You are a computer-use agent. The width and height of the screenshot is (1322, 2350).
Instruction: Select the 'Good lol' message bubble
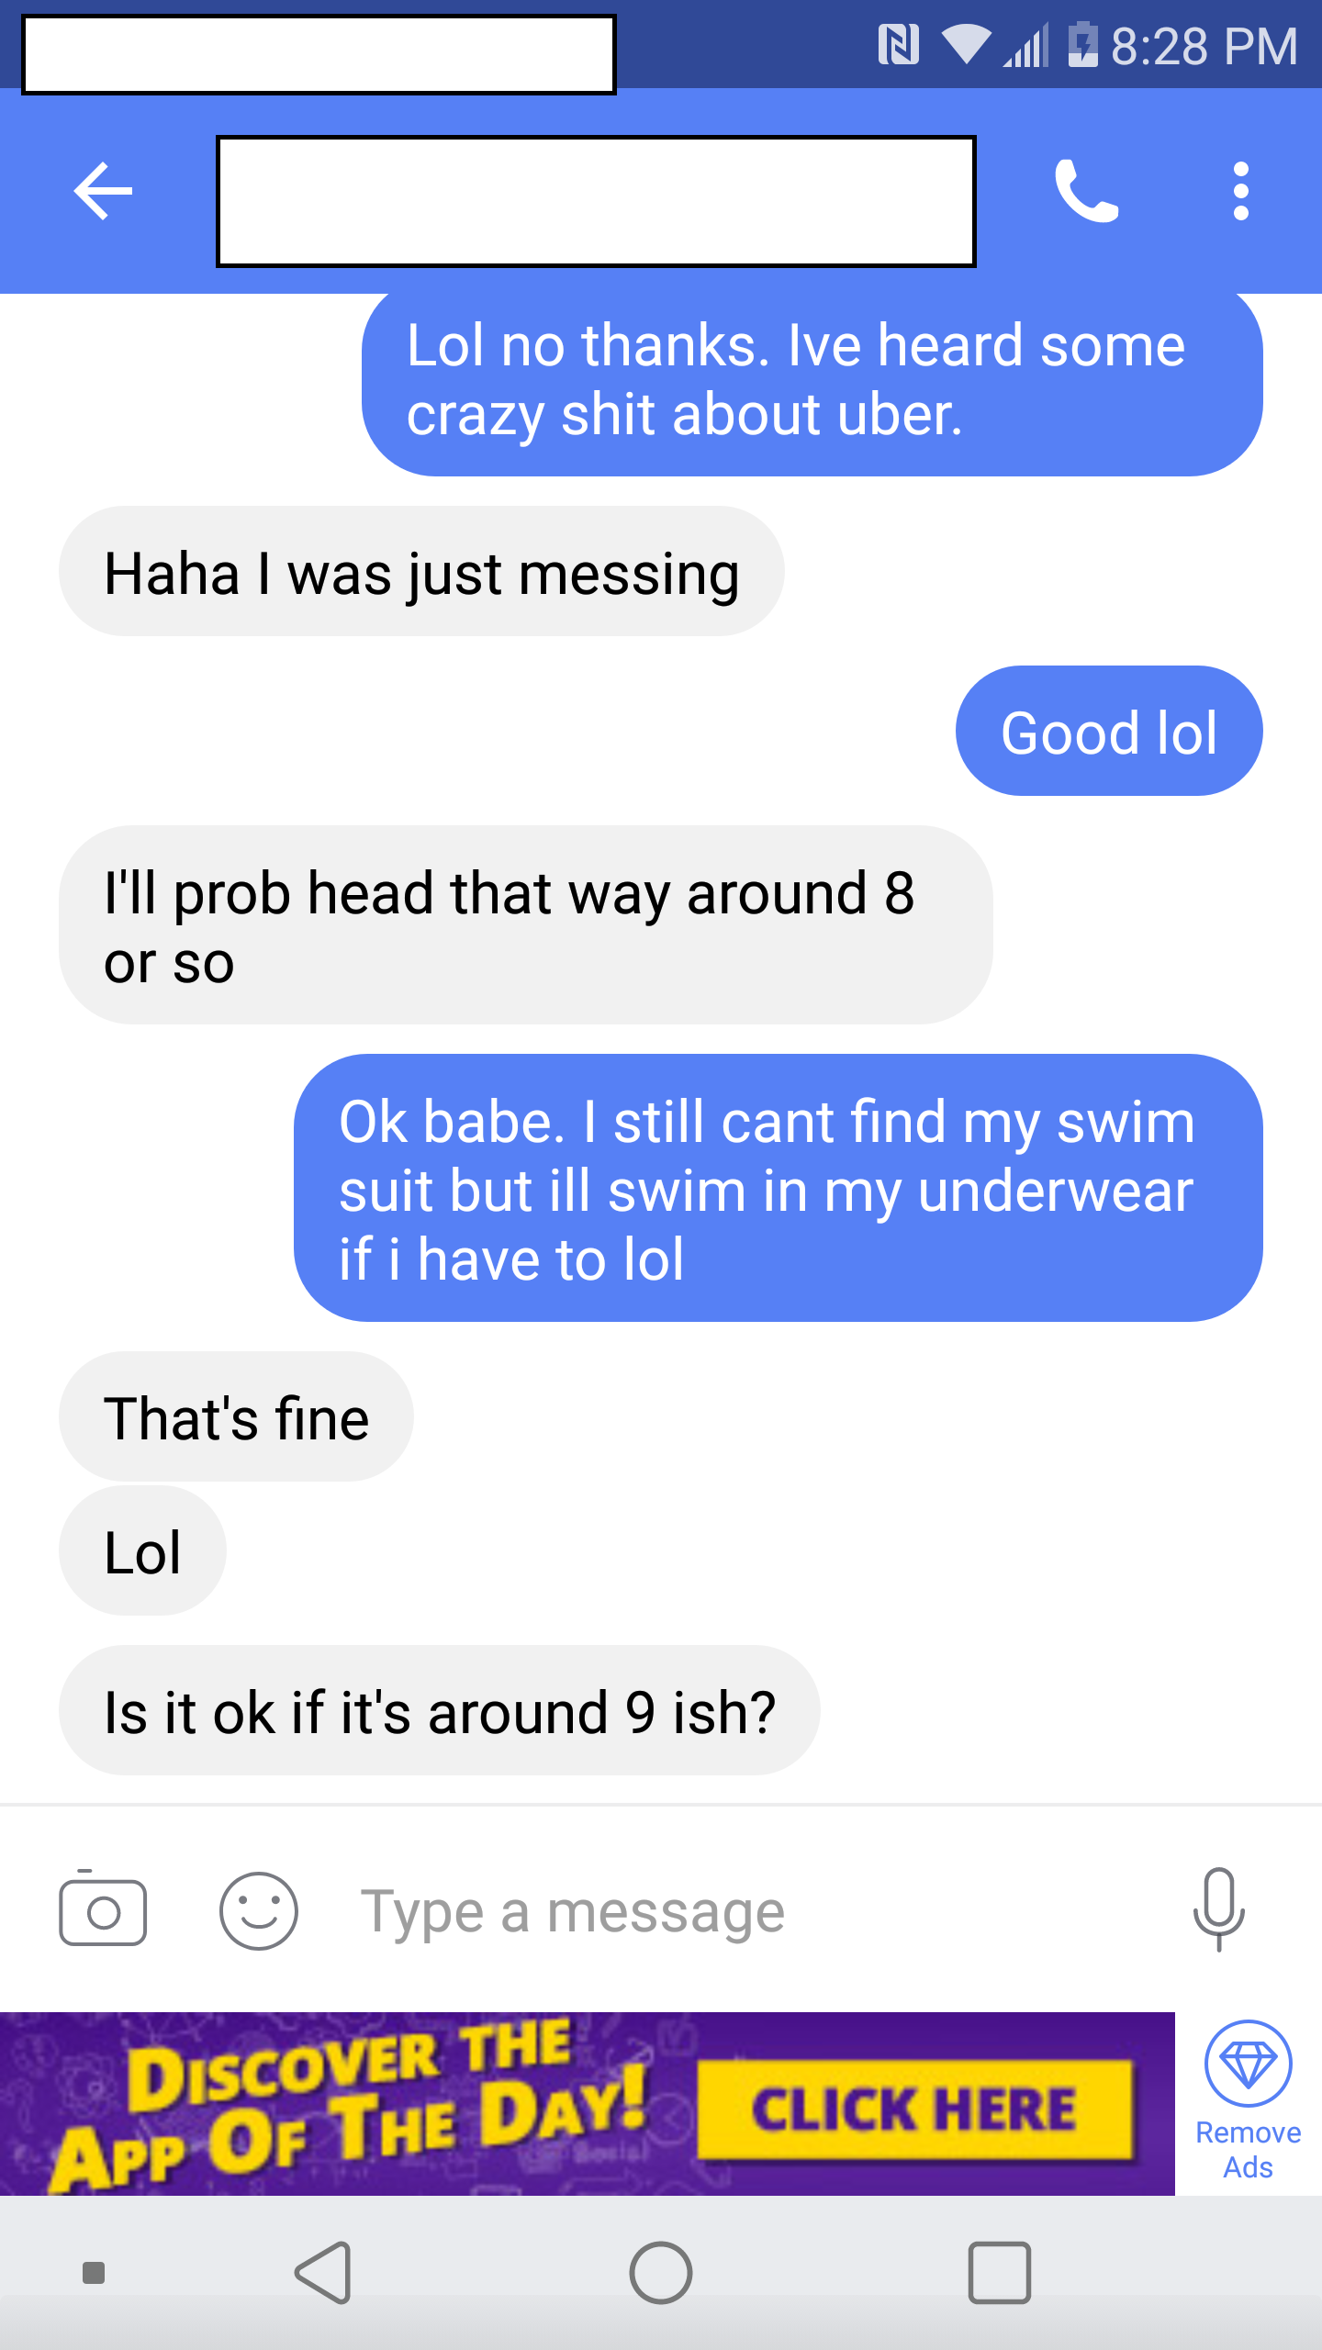tap(1109, 731)
